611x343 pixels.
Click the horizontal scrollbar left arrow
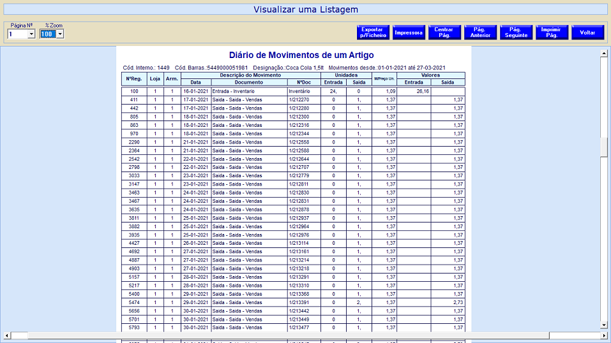6,335
